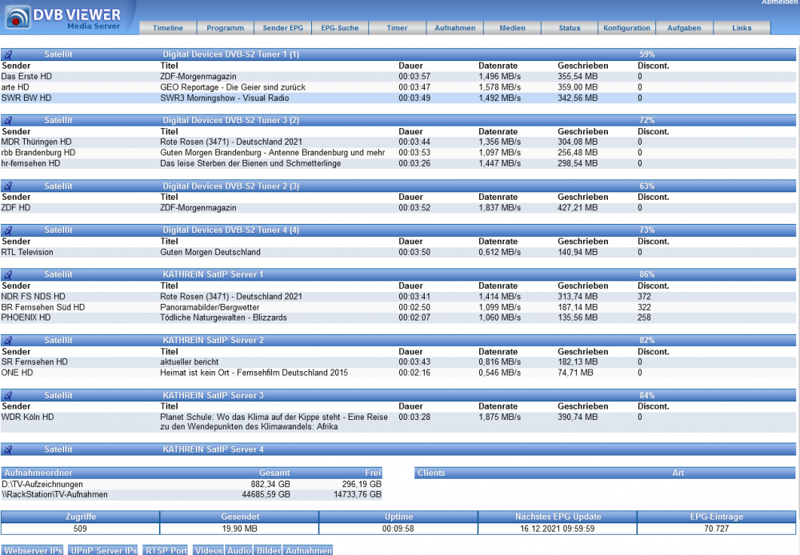
Task: Click the Webserver IPs button
Action: click(33, 550)
